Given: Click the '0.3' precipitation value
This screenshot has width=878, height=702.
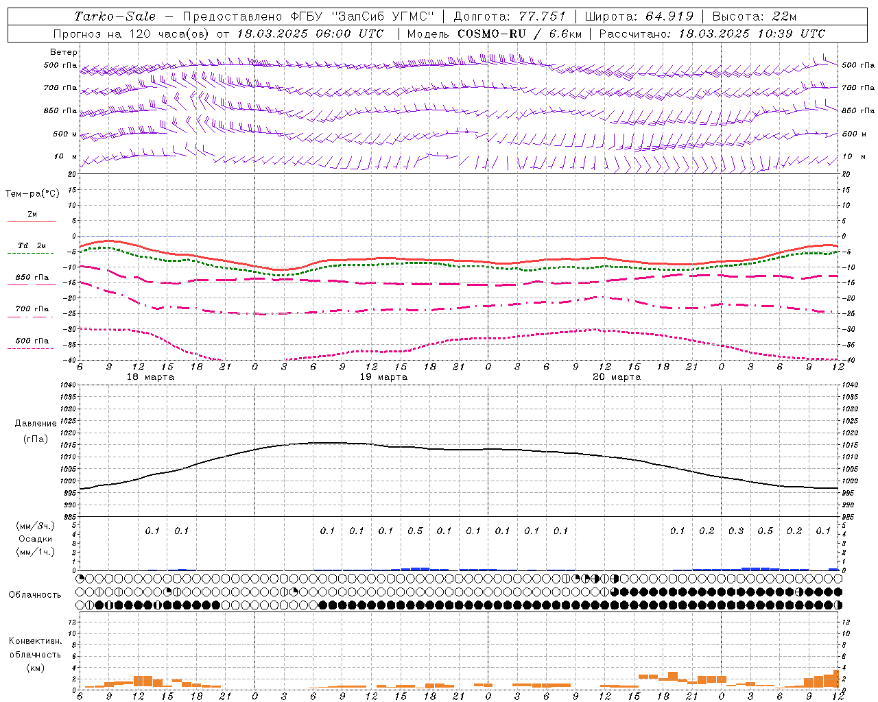Looking at the screenshot, I should (x=736, y=531).
